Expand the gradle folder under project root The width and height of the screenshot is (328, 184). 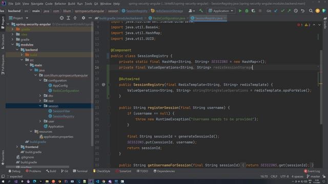point(12,39)
